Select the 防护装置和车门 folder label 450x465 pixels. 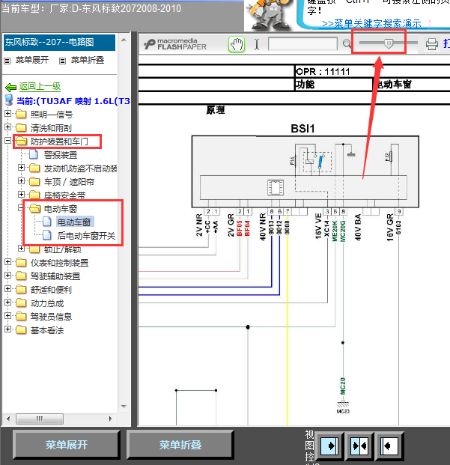pyautogui.click(x=59, y=142)
